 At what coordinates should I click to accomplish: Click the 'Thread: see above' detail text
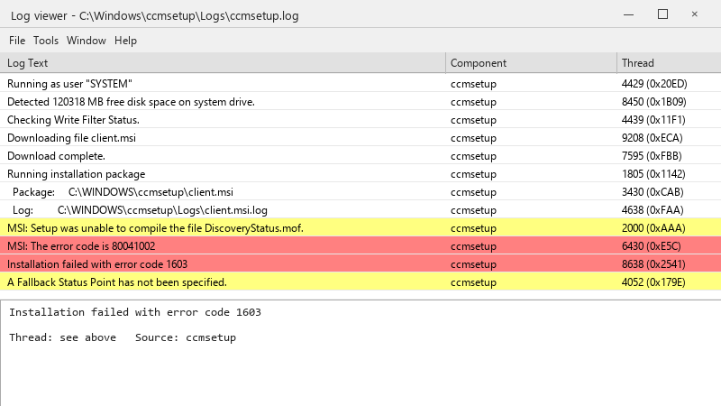tap(62, 337)
